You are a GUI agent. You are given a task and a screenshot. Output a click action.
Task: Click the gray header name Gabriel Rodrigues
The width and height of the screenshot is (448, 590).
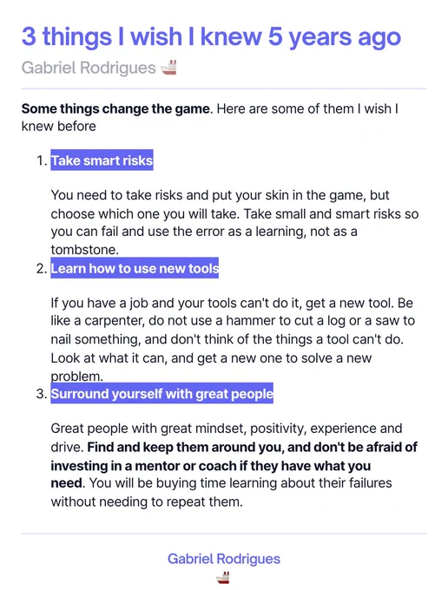point(89,68)
